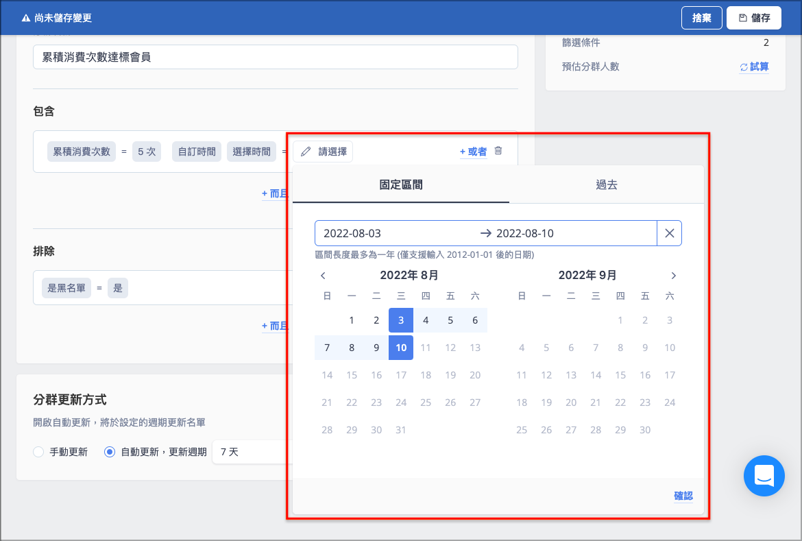802x541 pixels.
Task: Clear the date range with the X button
Action: [x=669, y=233]
